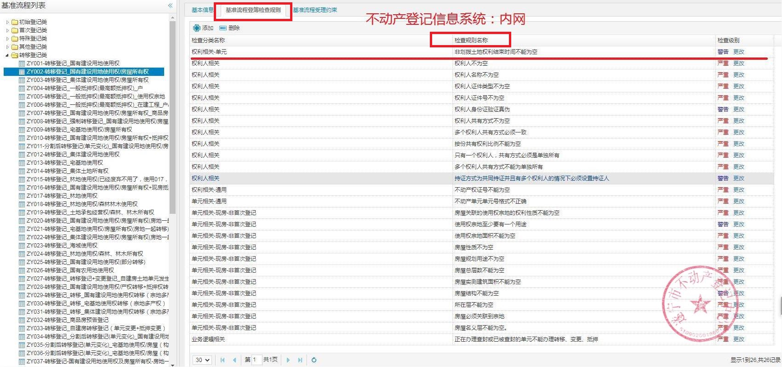782x367 pixels.
Task: Select ZY001 国有建设用地使用权 tree item
Action: point(73,63)
